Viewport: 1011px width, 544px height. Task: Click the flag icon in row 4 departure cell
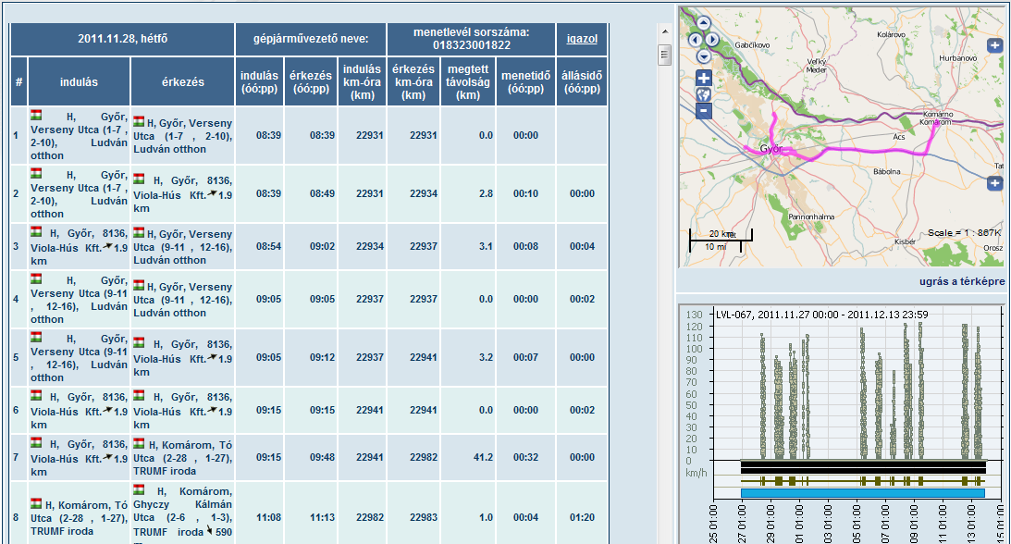(36, 279)
